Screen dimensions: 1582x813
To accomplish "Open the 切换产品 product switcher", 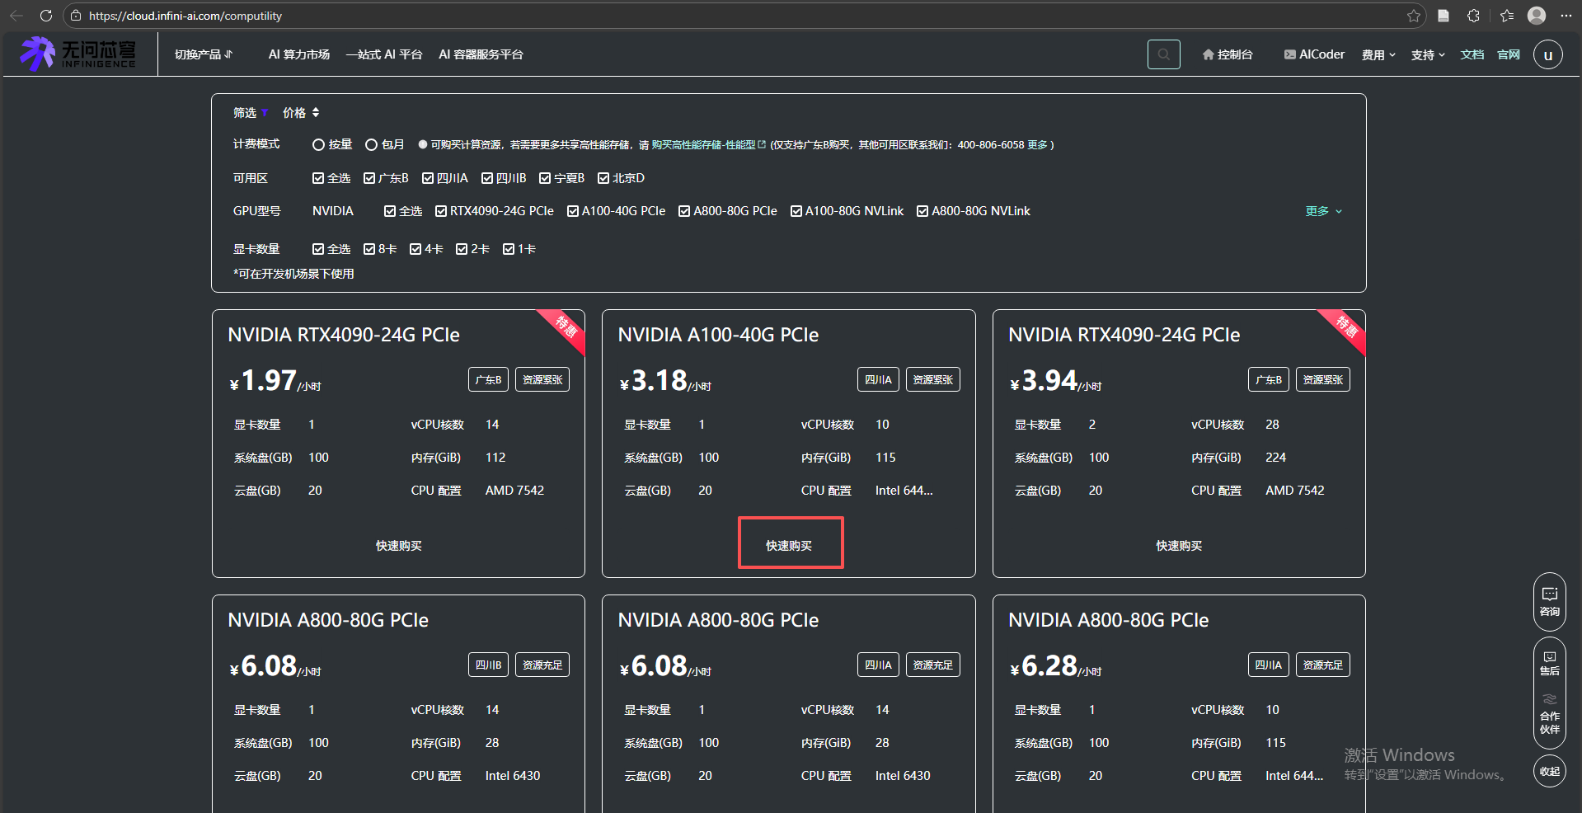I will 204,54.
